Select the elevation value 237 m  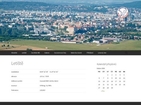[44, 76]
